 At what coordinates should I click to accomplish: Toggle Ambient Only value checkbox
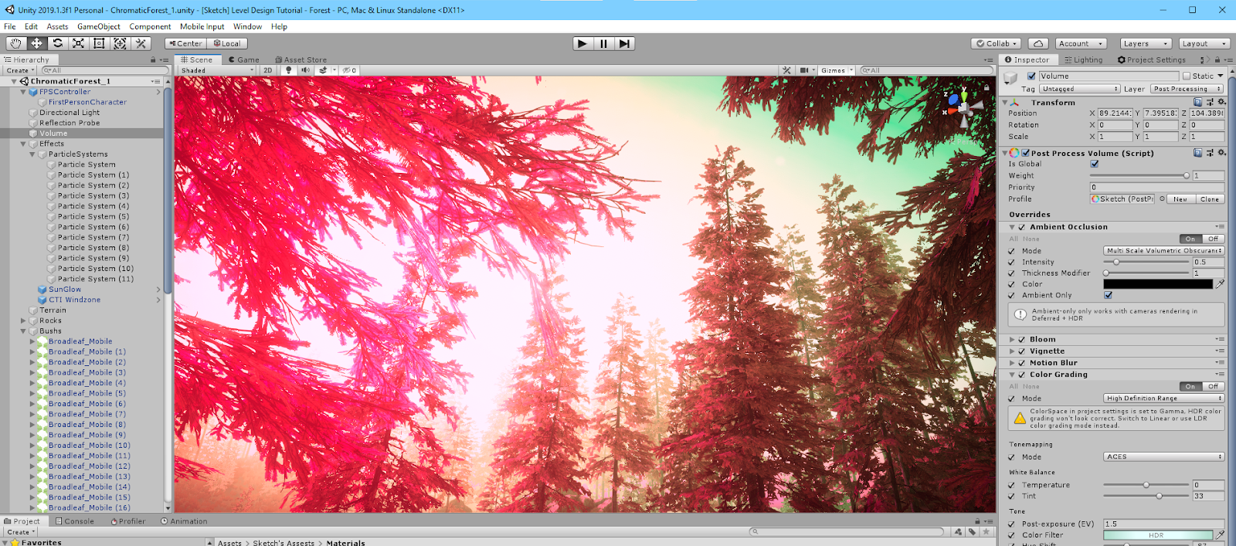tap(1108, 295)
